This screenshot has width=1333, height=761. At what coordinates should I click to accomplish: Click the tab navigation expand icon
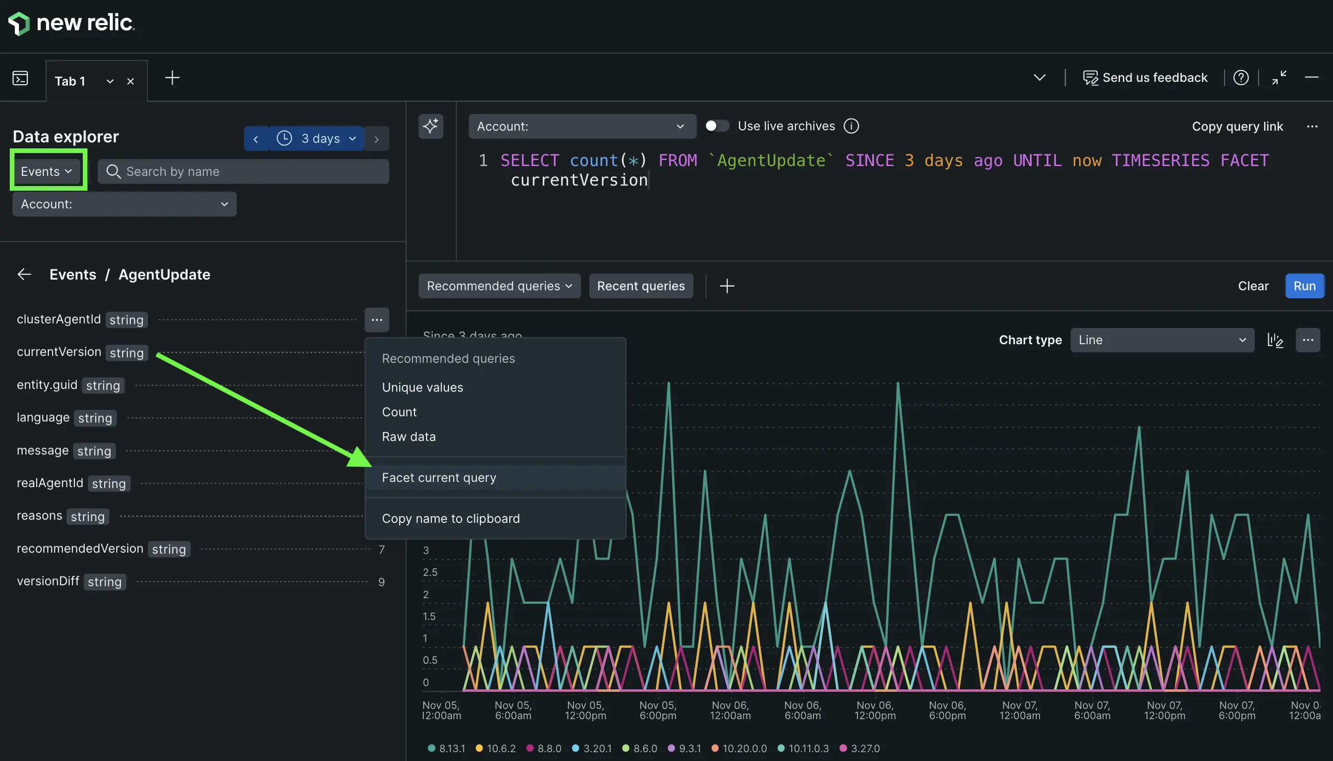(1039, 77)
